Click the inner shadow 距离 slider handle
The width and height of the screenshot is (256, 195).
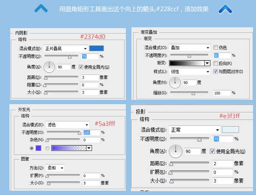(46, 78)
